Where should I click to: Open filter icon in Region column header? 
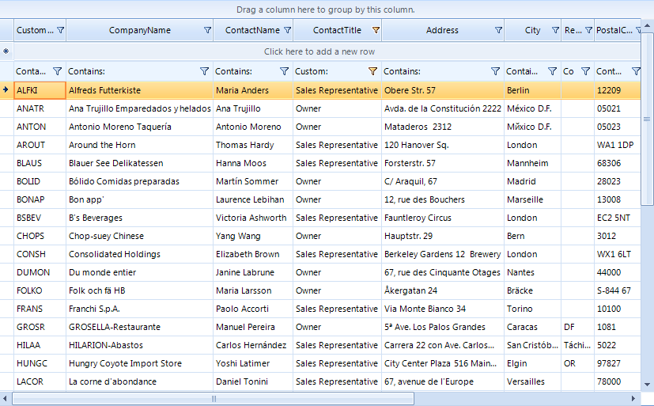click(588, 30)
